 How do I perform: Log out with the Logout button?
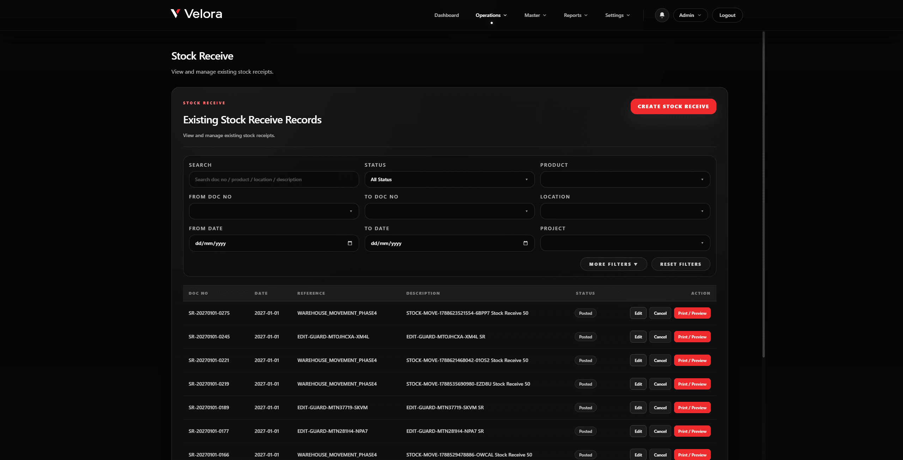727,15
